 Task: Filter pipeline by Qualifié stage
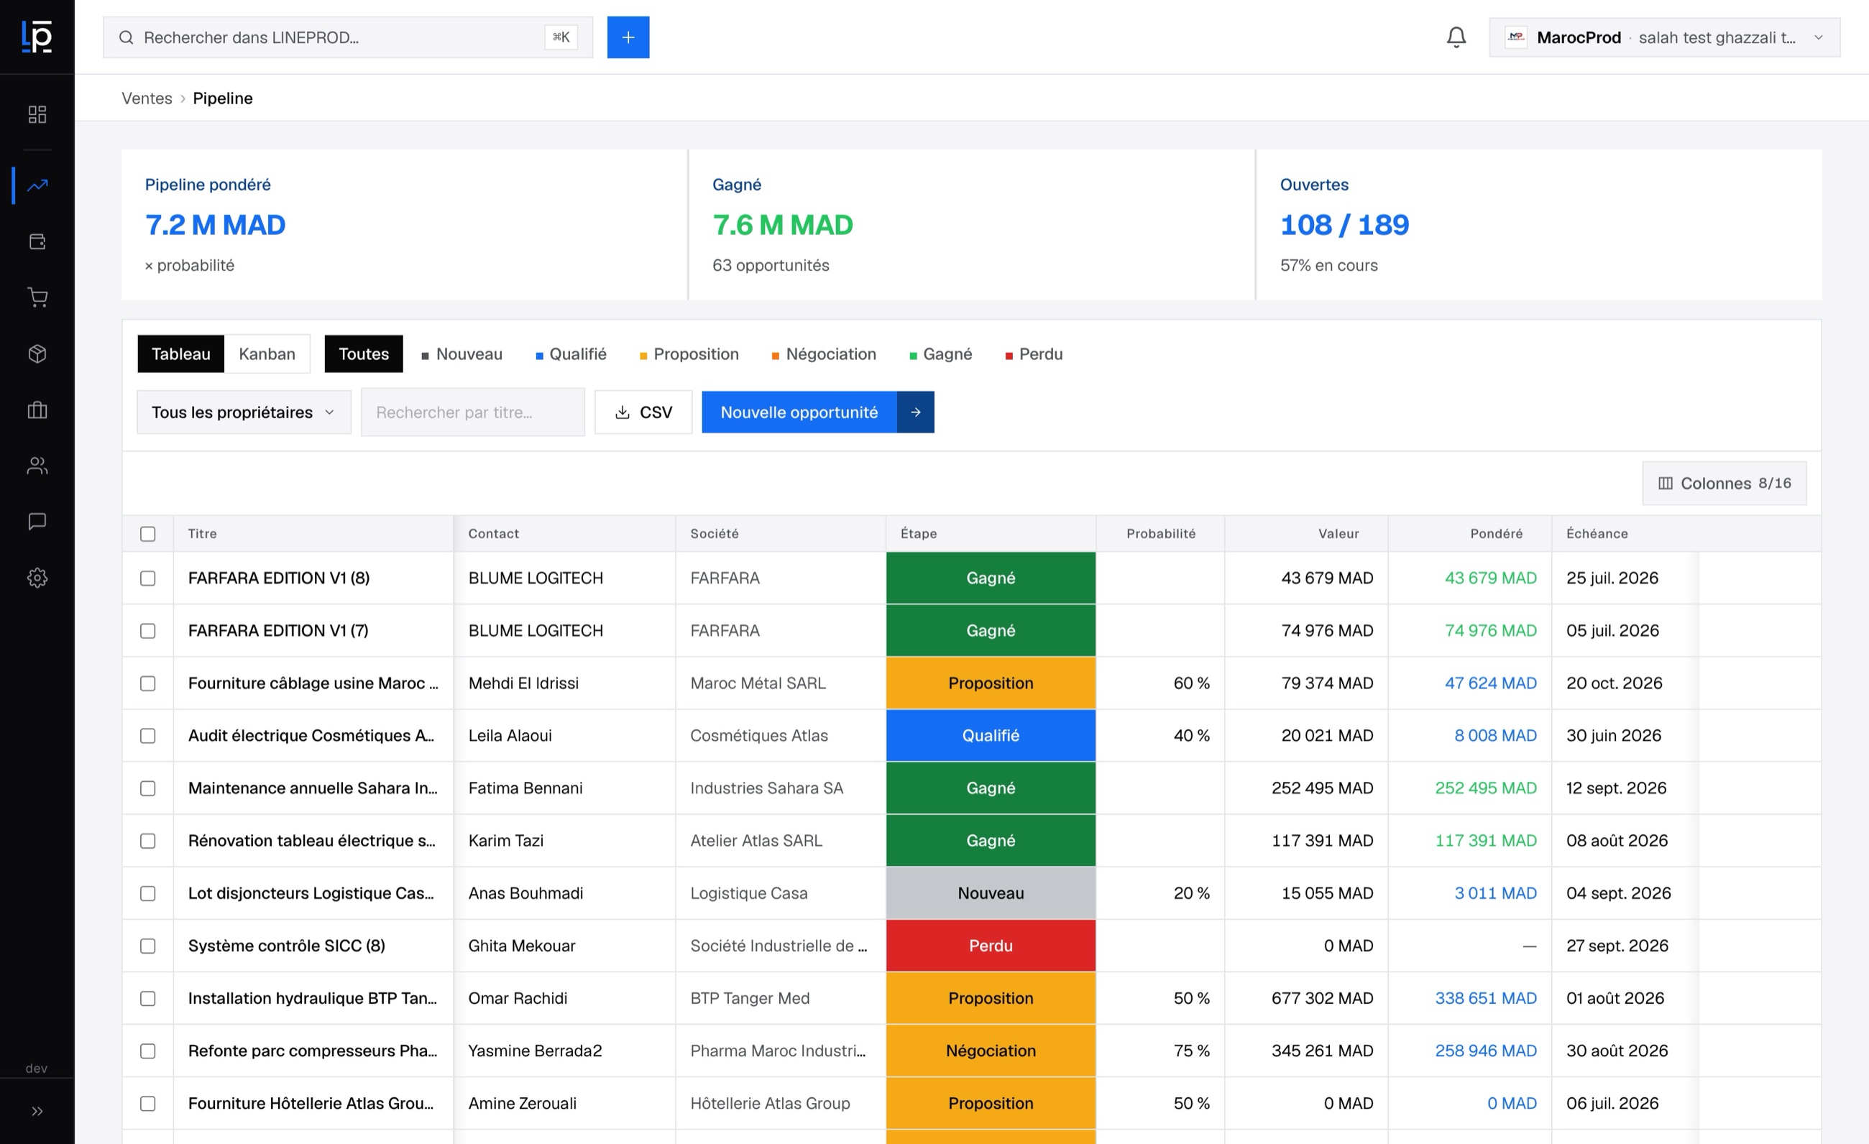coord(571,354)
